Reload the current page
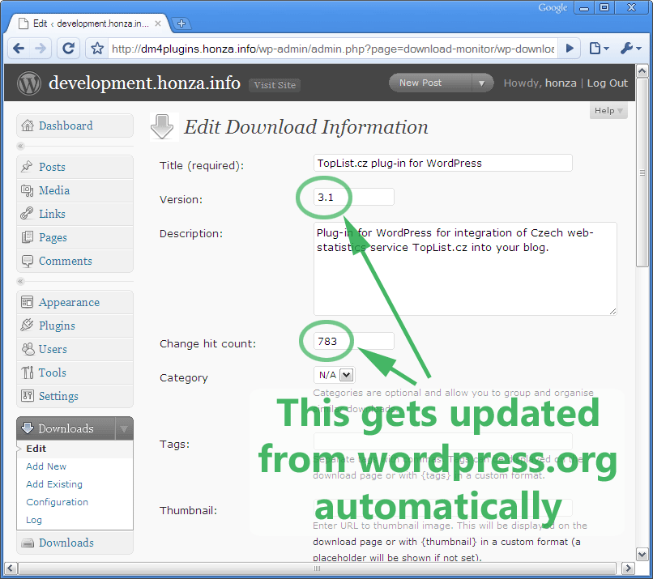The width and height of the screenshot is (653, 579). coord(68,49)
